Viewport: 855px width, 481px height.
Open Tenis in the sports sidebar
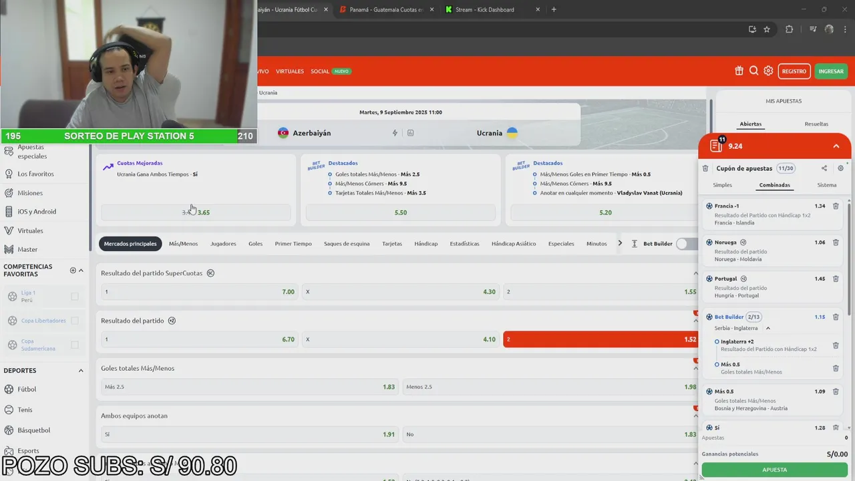point(25,410)
